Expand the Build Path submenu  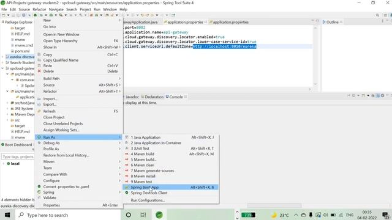pos(79,78)
